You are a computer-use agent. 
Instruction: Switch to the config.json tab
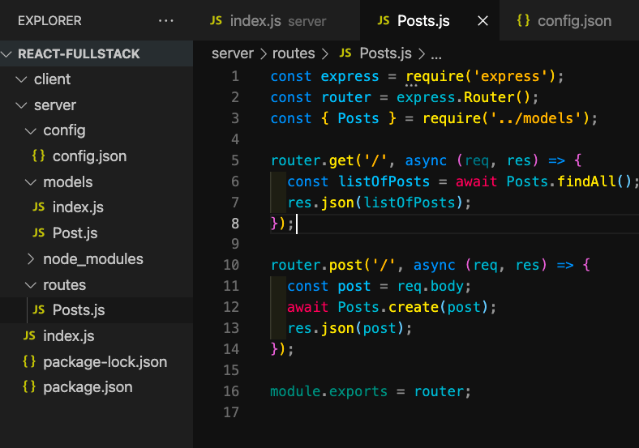569,20
